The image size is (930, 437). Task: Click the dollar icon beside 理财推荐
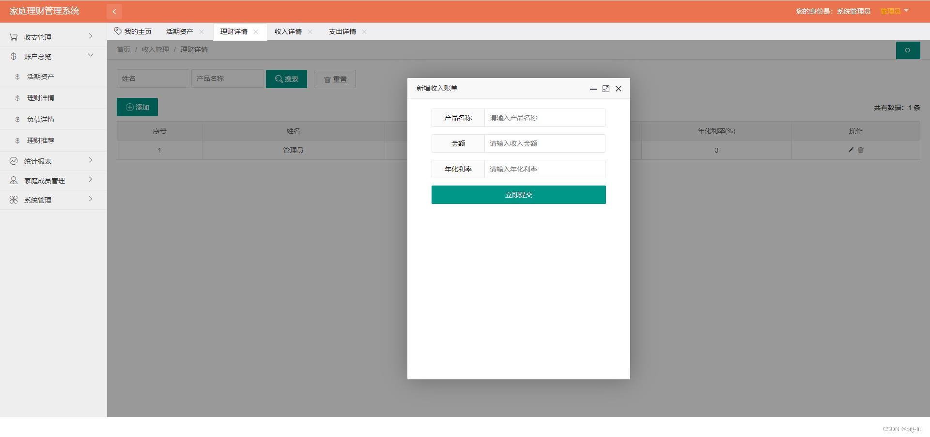(x=17, y=140)
